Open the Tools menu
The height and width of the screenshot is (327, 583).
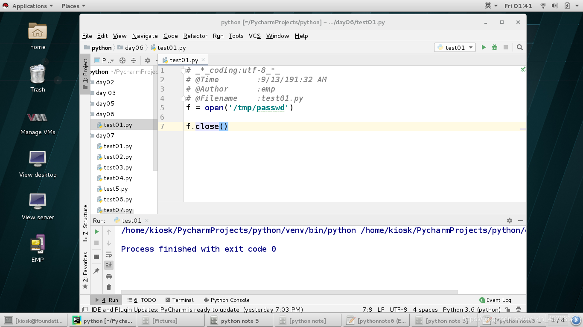pyautogui.click(x=236, y=36)
